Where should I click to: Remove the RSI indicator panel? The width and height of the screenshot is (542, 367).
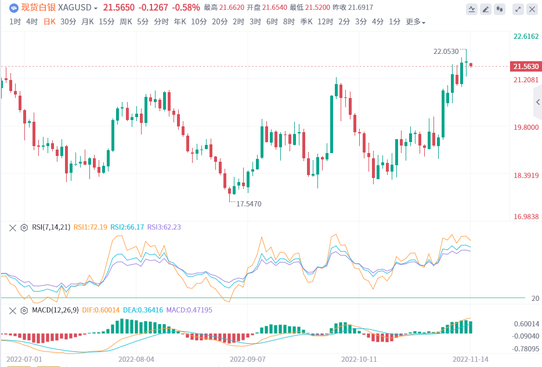tap(12, 228)
